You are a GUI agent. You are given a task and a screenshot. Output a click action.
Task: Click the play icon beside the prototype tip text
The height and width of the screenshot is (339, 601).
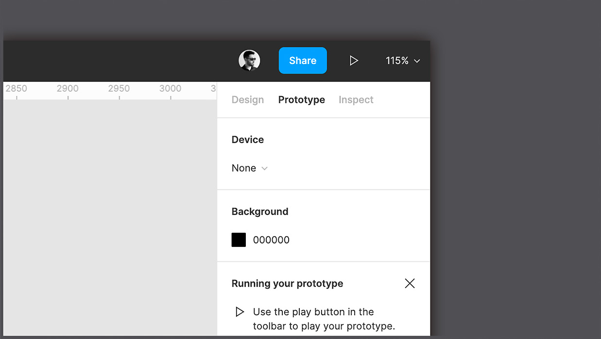[x=240, y=311]
